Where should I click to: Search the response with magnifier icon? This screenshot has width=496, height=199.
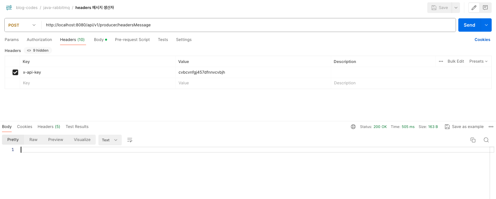point(486,140)
